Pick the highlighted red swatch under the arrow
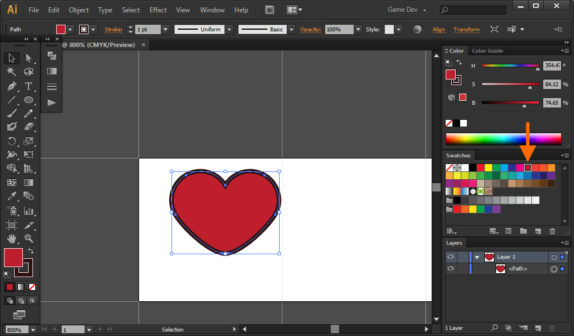Screen dimensions: 574x336 [527, 167]
